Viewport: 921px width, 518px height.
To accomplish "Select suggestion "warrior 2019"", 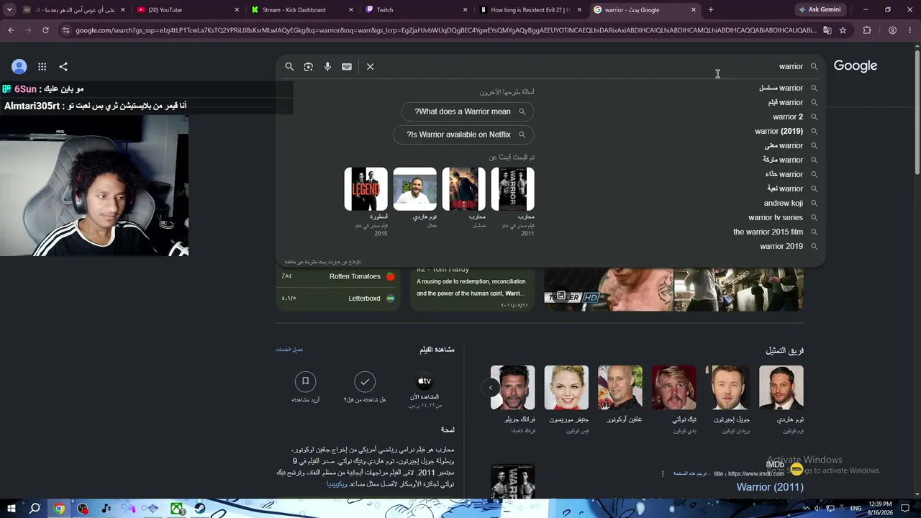I will (x=781, y=246).
